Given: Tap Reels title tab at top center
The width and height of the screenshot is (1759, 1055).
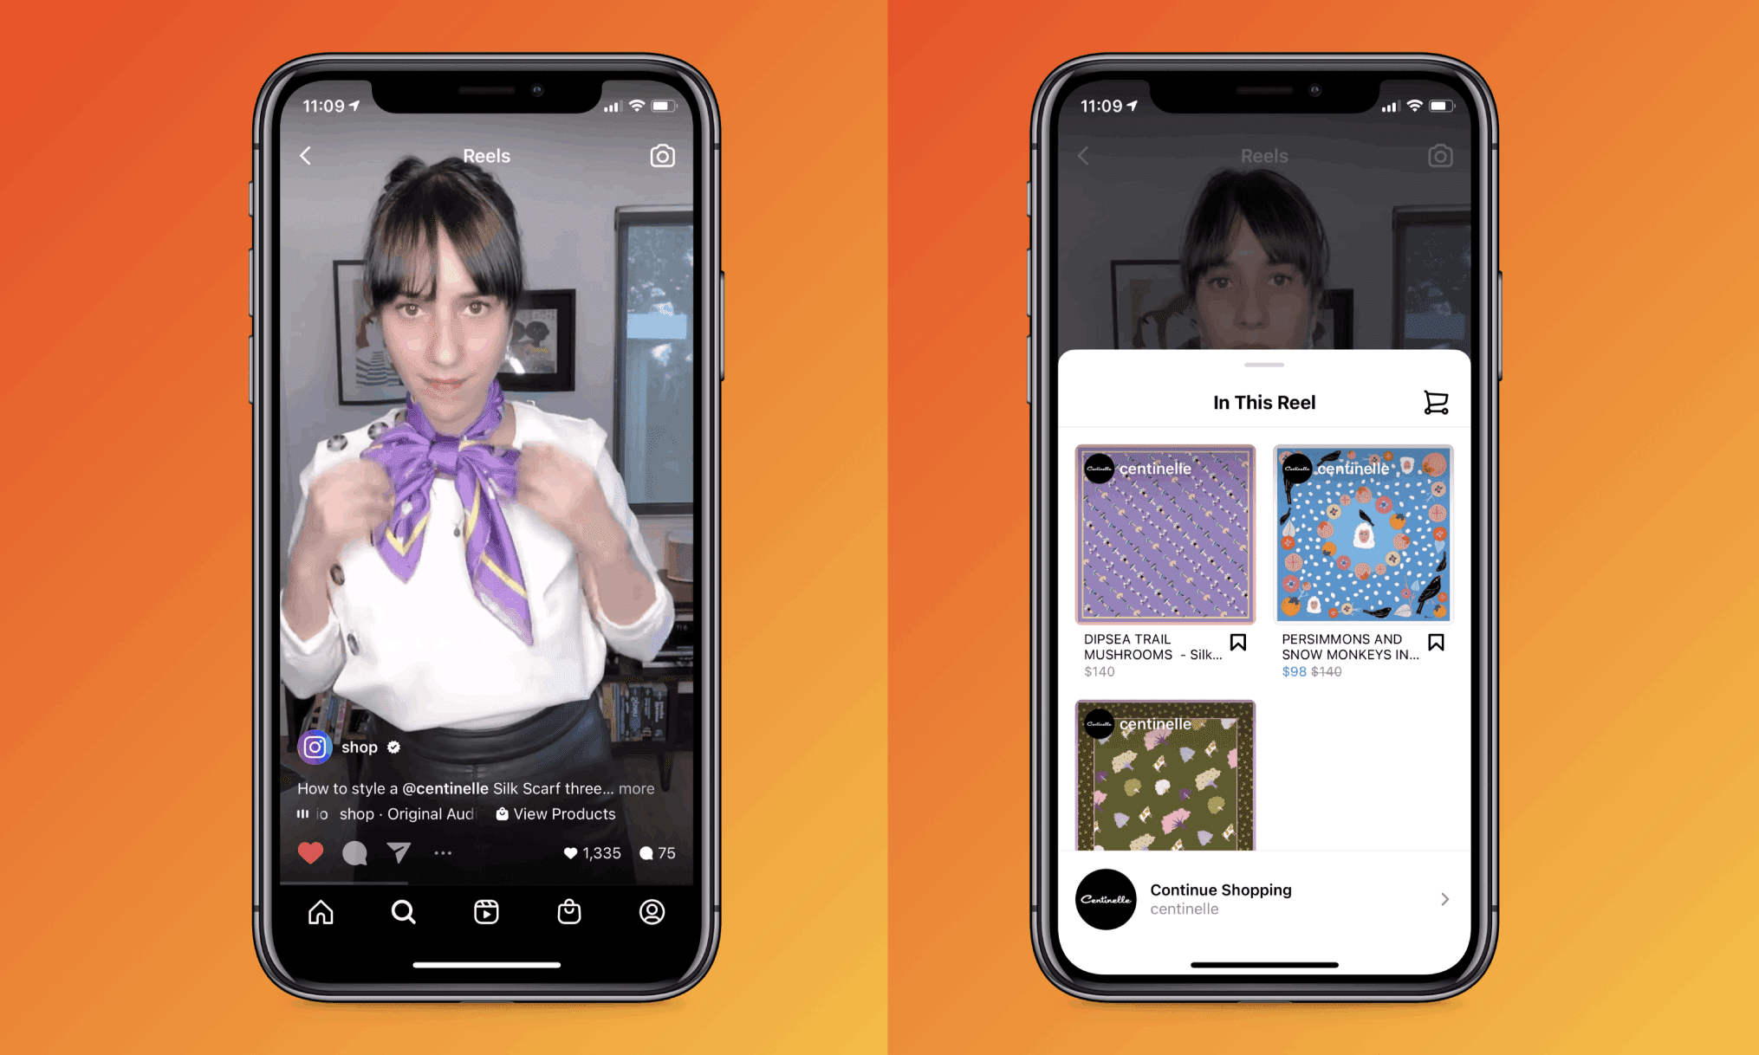Looking at the screenshot, I should coord(497,154).
